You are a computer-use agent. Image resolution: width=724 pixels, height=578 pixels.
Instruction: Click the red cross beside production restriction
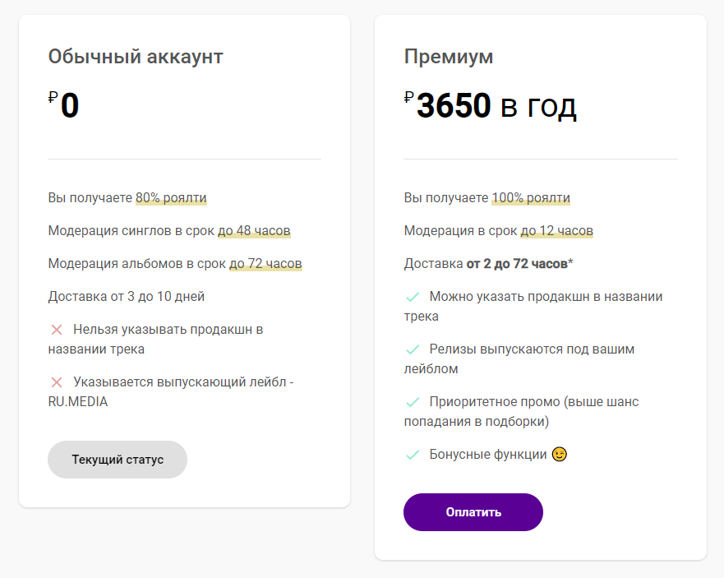57,330
